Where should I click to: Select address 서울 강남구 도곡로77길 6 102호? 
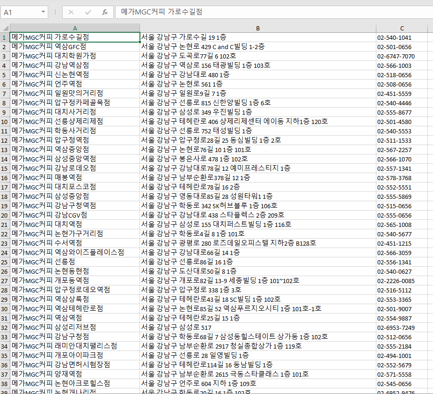click(x=258, y=56)
